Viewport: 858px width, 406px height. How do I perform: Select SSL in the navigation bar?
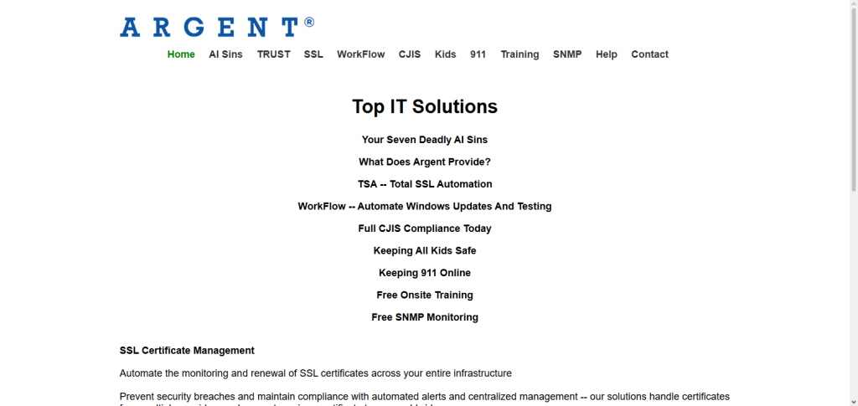click(x=313, y=54)
